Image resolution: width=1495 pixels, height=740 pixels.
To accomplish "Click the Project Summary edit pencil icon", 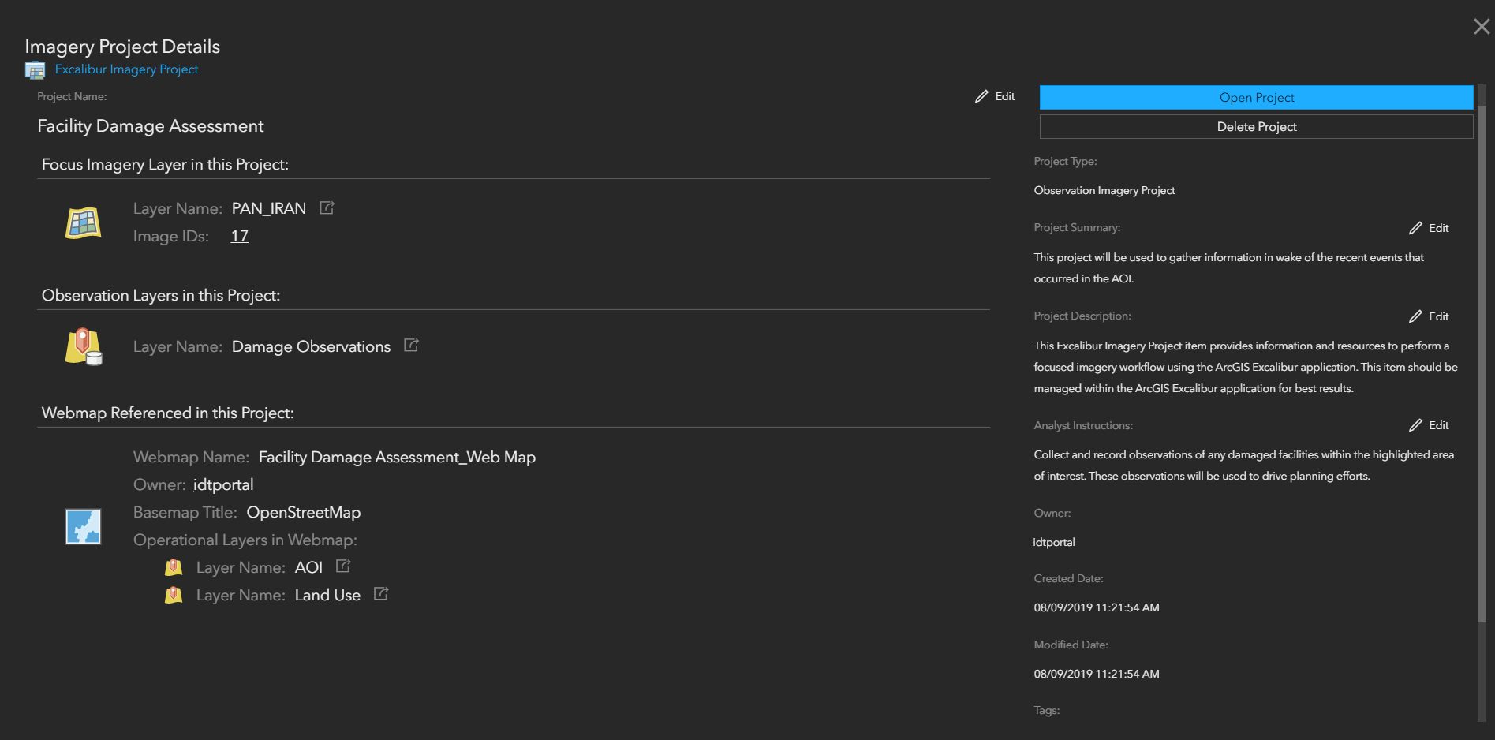I will tap(1415, 228).
